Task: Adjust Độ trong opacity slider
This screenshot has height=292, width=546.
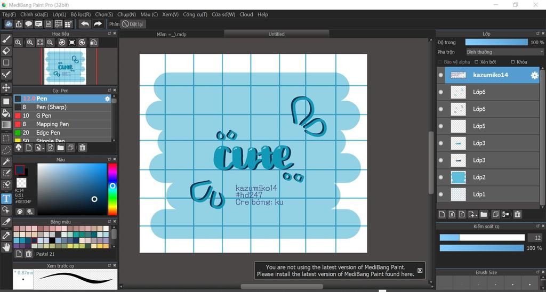Action: pyautogui.click(x=496, y=42)
